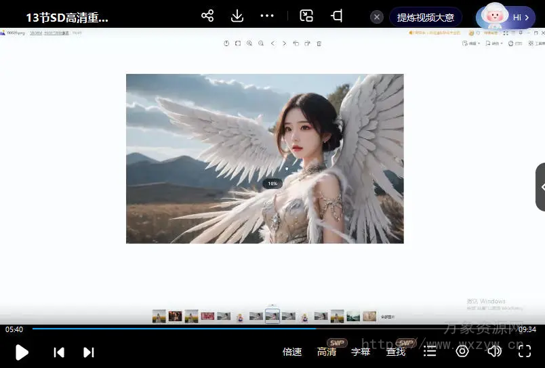
Task: Enter fullscreen mode
Action: click(x=525, y=351)
